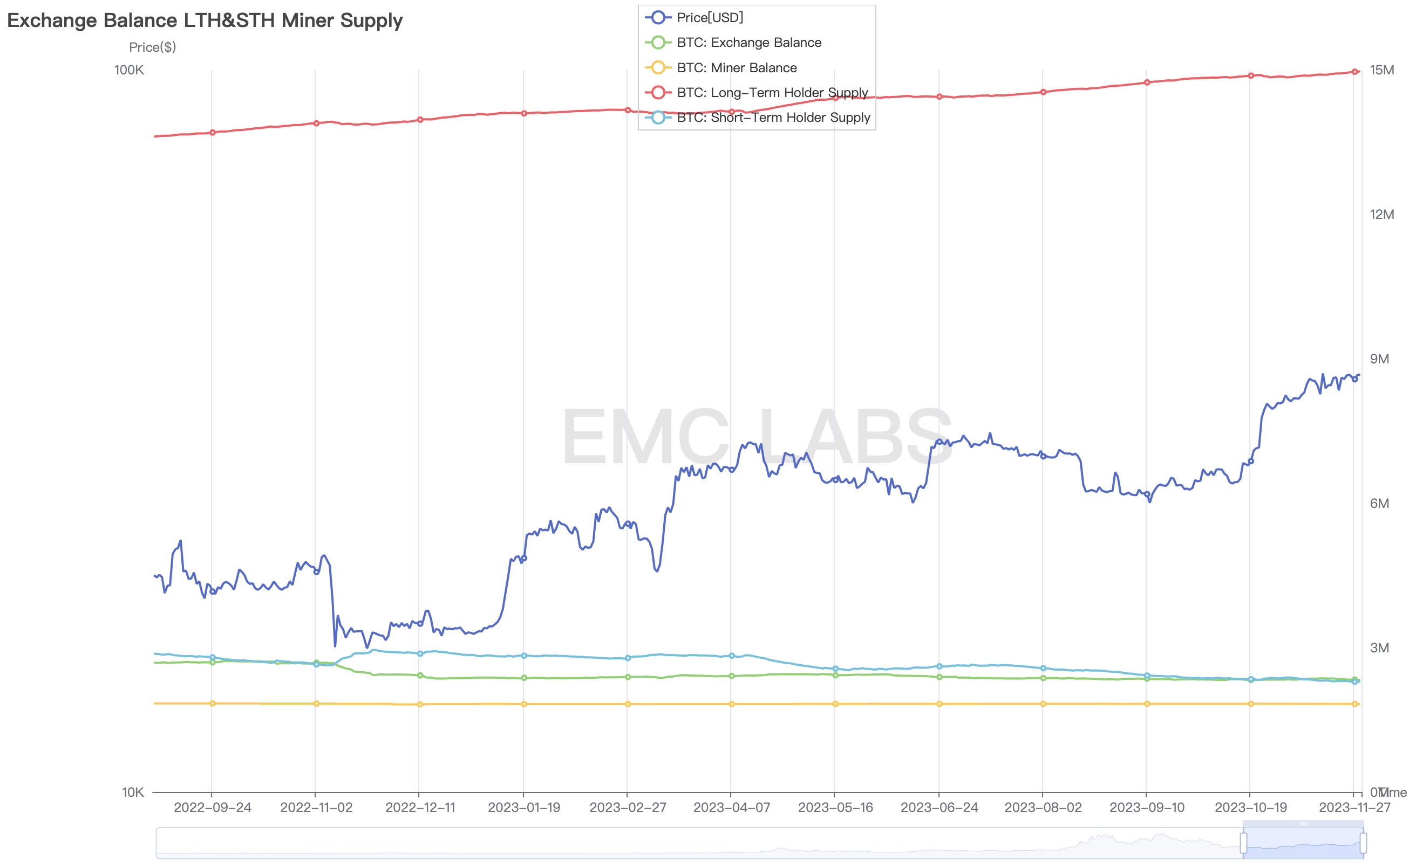Click the Short-Term Holder Supply legend marker
This screenshot has height=868, width=1416.
click(x=658, y=118)
